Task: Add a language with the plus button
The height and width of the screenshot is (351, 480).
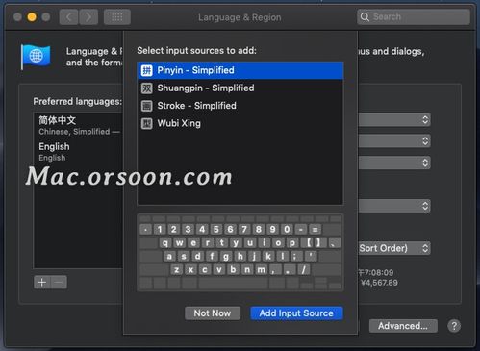Action: click(42, 283)
